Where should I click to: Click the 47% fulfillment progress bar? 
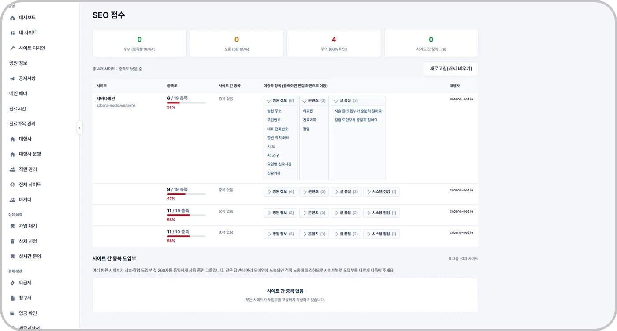coord(186,194)
